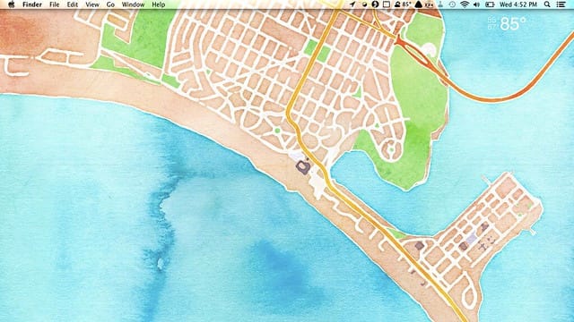Click the menu bar icon right of triangle

pos(429,4)
